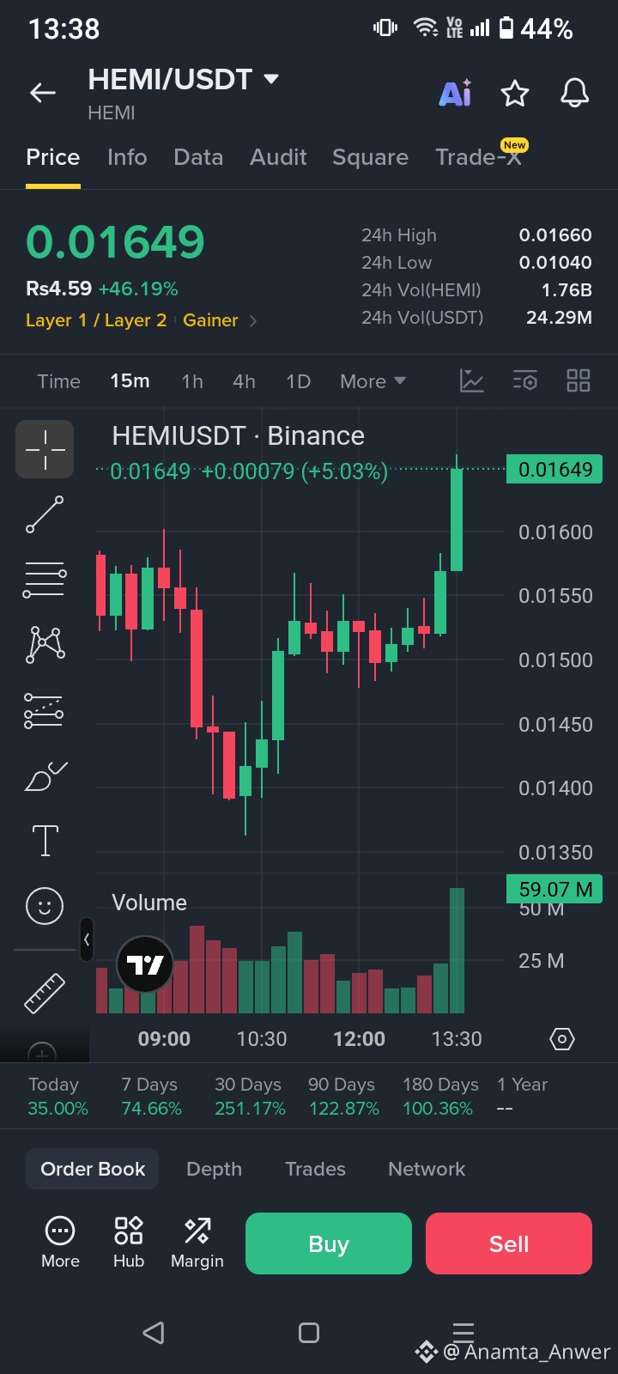Open the Trades tab

point(315,1169)
